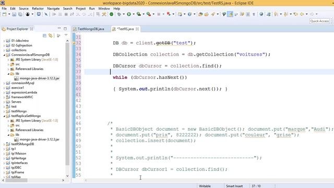This screenshot has height=188, width=334.
Task: Toggle Link with Editor in Project Explorer
Action: pyautogui.click(x=51, y=36)
